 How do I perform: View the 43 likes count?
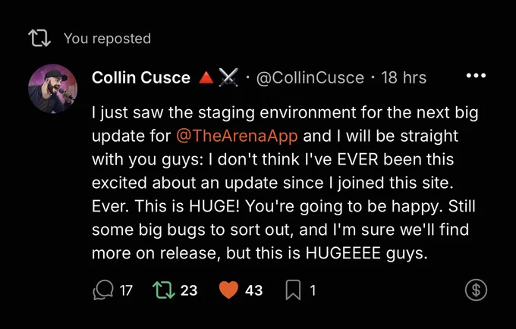253,290
